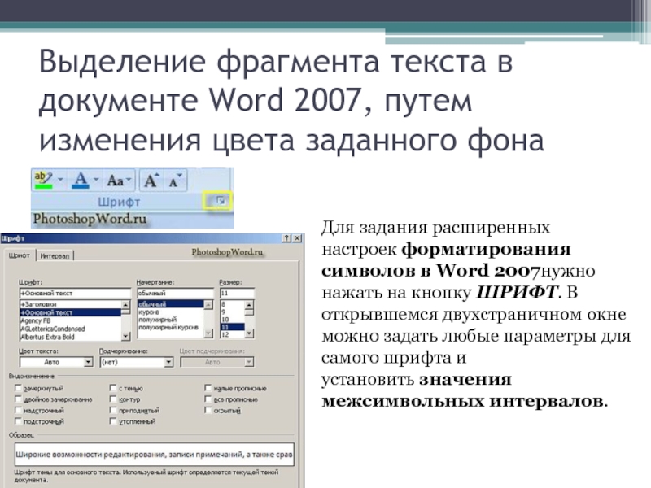Click the font color A icon

coord(81,180)
